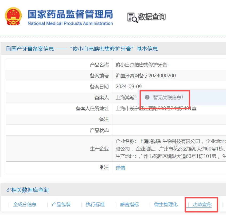The width and height of the screenshot is (226, 215).
Task: Click the national emblem logo
Action: coord(13,16)
